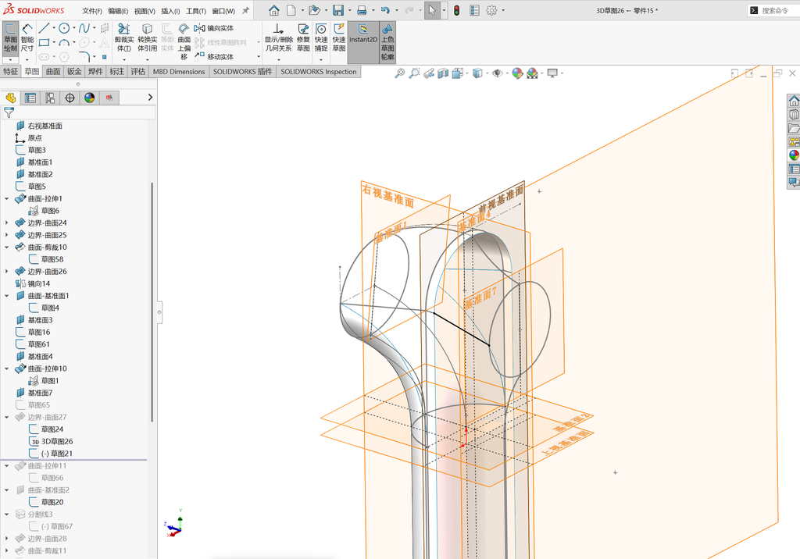Open the PropertyManager panel tab

point(30,98)
